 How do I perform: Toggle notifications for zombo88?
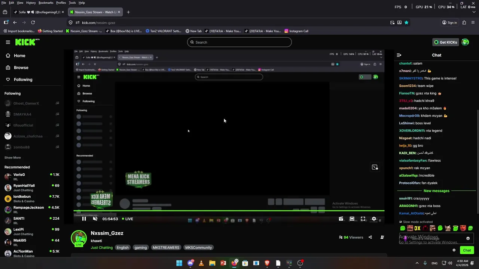(x=57, y=147)
